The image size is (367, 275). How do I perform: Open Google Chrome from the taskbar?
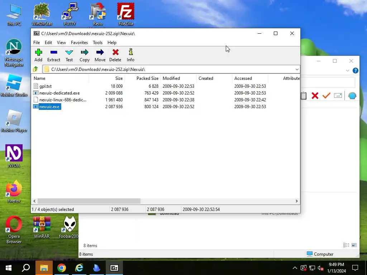(62, 268)
